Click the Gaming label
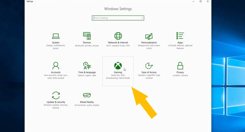This screenshot has height=132, width=245. [118, 72]
